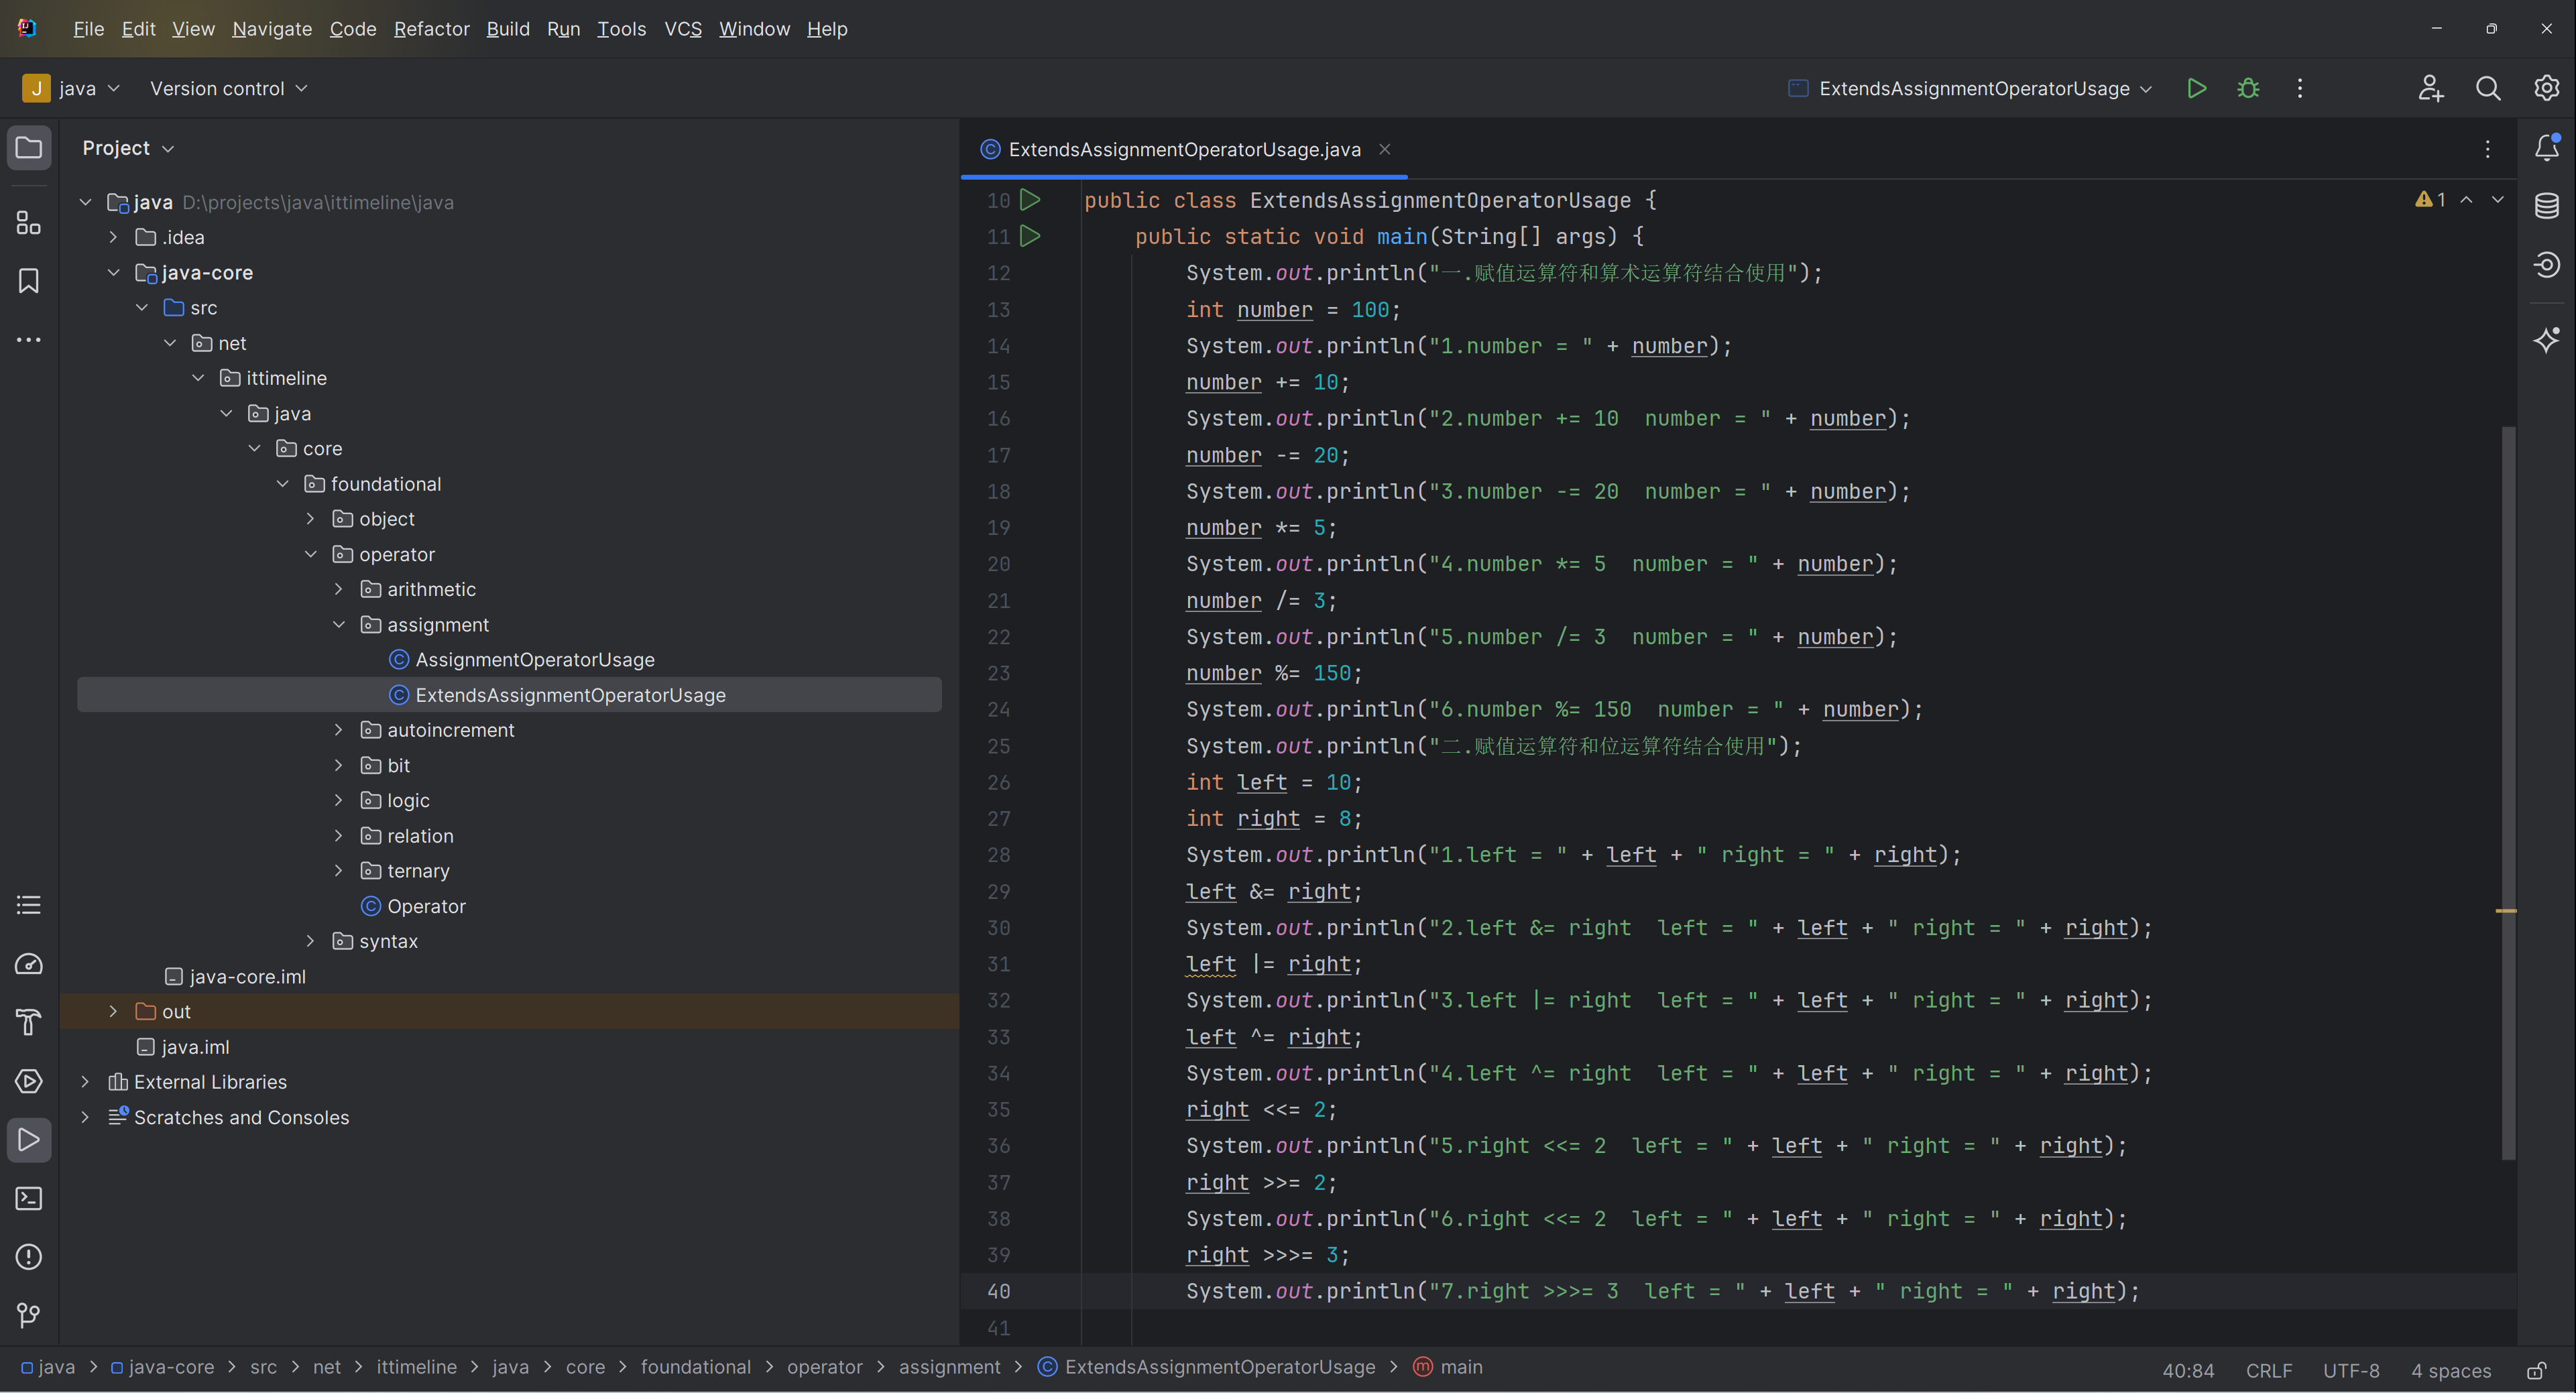Expand the syntax package

311,941
